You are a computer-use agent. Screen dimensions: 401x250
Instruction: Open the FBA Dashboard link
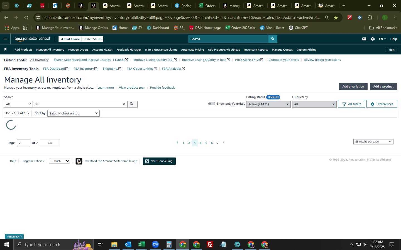55,69
